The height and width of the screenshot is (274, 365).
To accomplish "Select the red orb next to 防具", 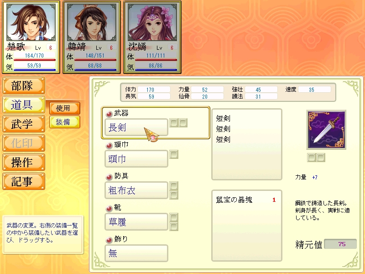I will pos(109,177).
